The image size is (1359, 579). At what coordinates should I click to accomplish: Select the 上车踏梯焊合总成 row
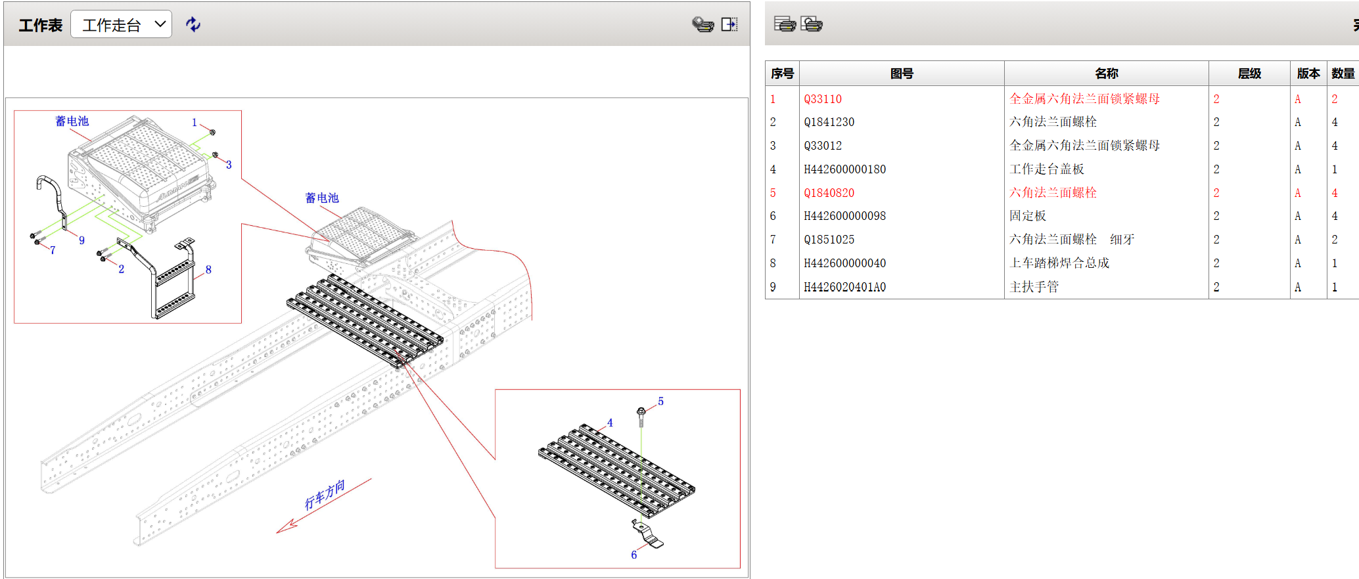(1059, 263)
